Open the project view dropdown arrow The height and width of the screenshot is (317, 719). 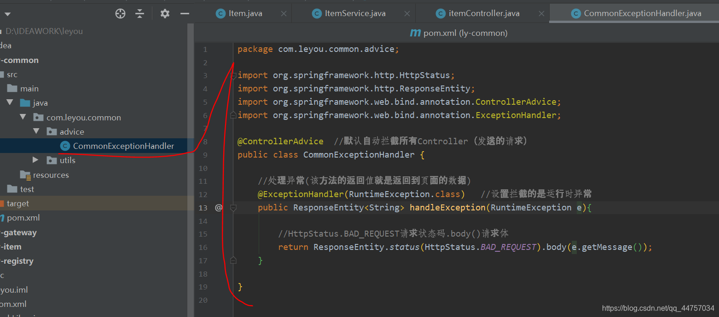(x=7, y=14)
